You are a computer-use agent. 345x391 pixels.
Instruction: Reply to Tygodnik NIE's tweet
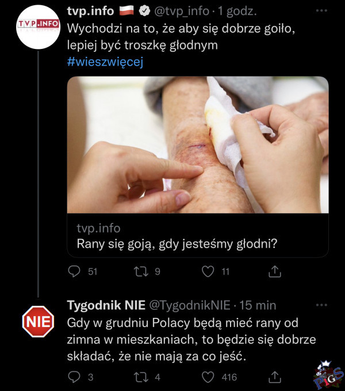click(x=75, y=377)
